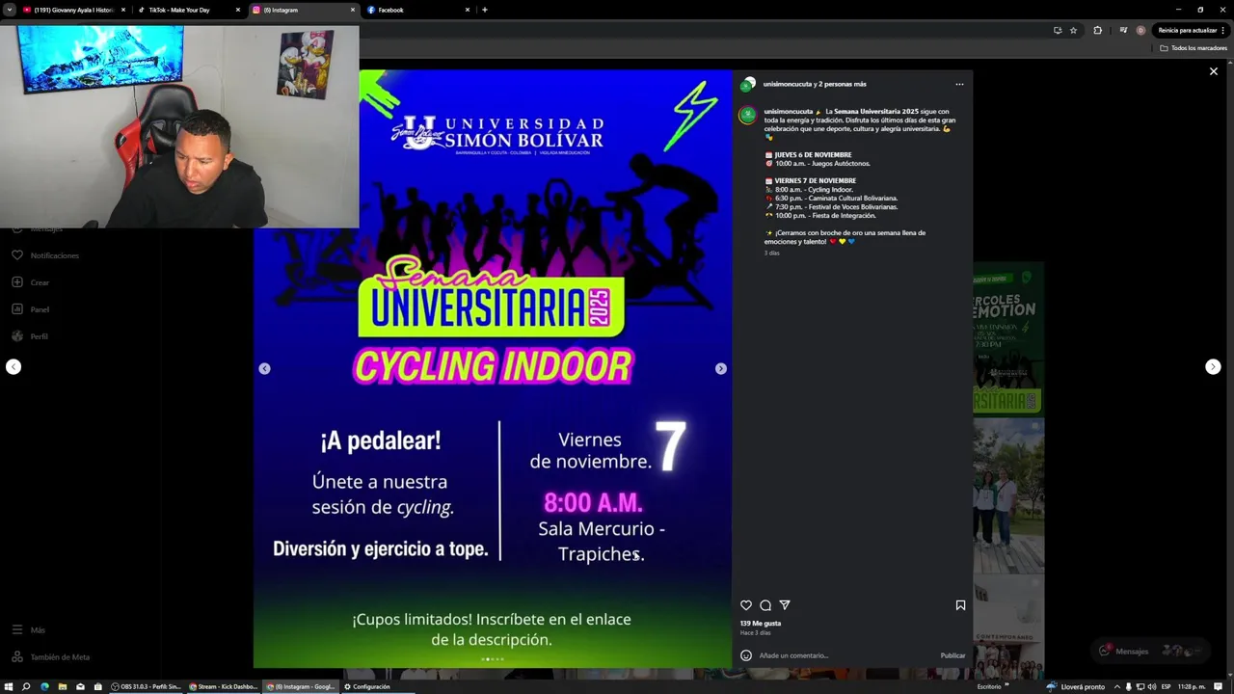Switch to the Giovanny Ayala YouTube tab
This screenshot has height=694, width=1234.
tap(73, 10)
